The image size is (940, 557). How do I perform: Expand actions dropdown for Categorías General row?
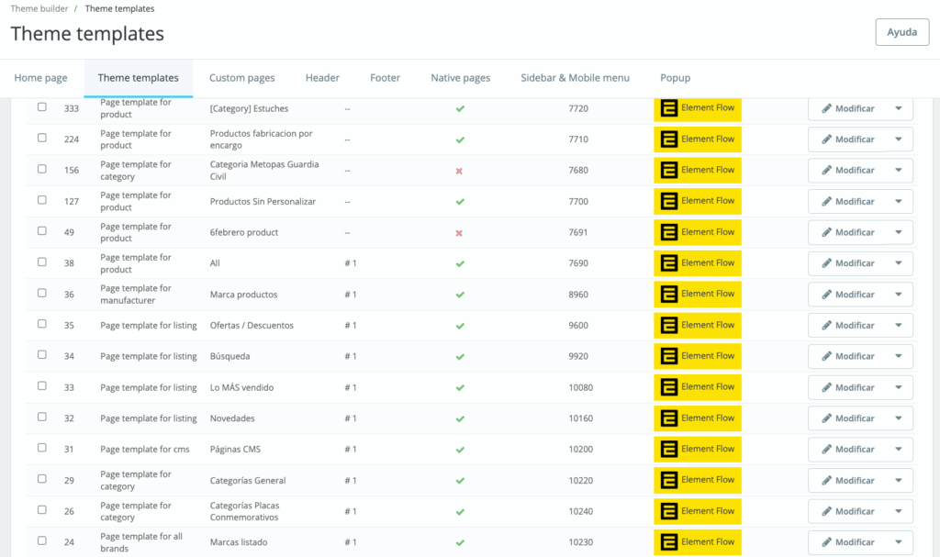tap(899, 480)
